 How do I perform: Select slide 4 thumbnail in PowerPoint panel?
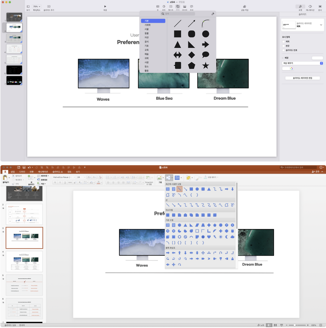pyautogui.click(x=24, y=261)
